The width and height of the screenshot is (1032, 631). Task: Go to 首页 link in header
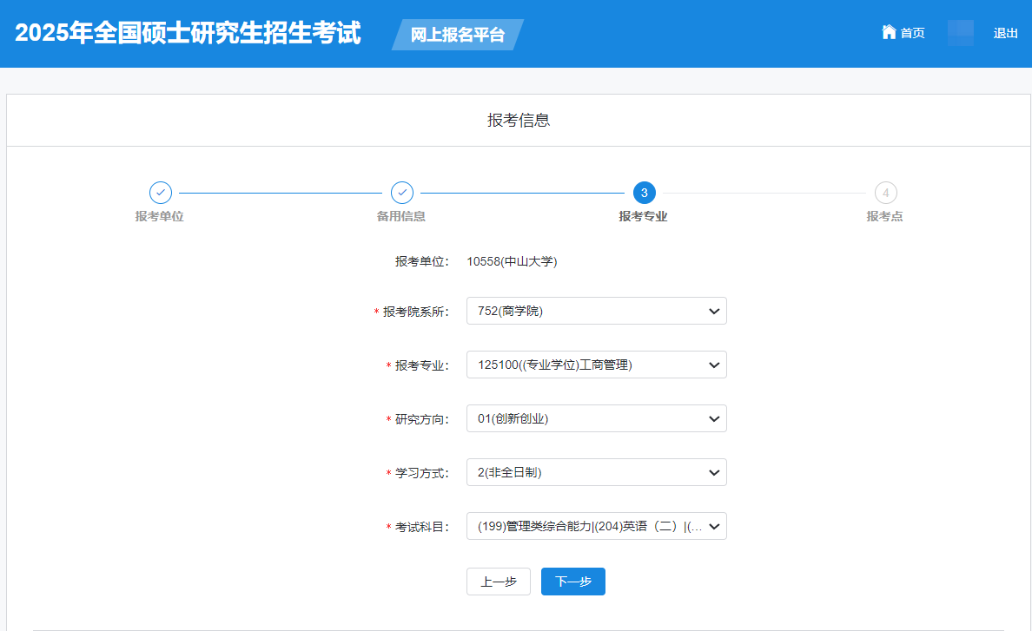912,33
